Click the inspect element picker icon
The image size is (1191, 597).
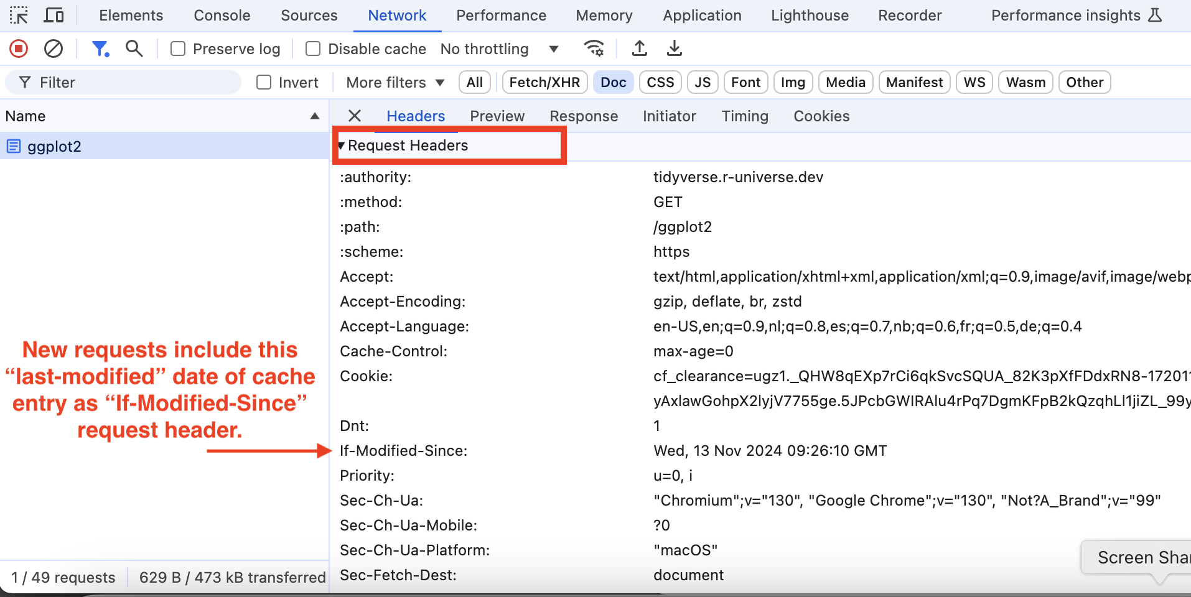click(19, 15)
